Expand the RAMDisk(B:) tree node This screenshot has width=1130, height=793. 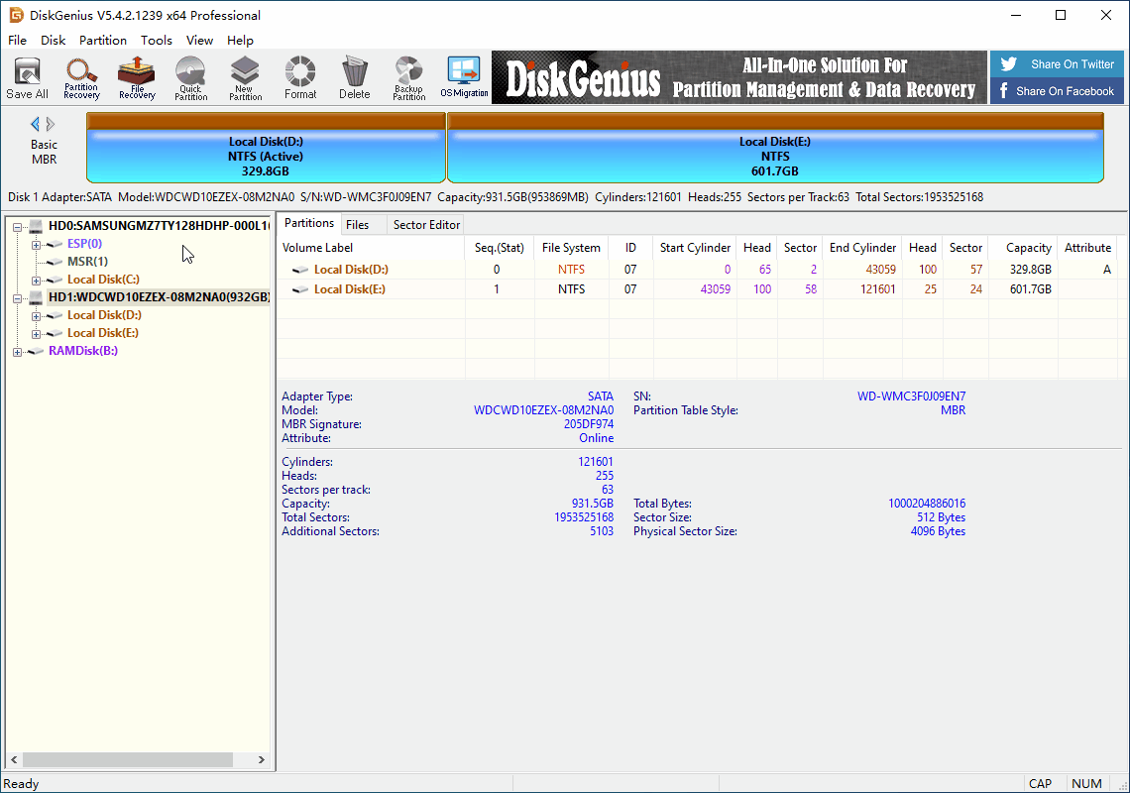point(17,352)
